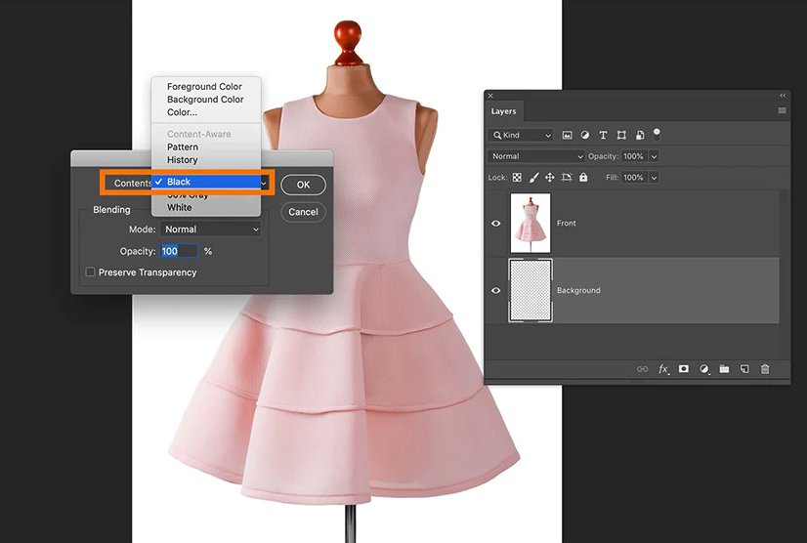The height and width of the screenshot is (543, 807).
Task: Filter layers by pixel layers icon
Action: pos(567,135)
